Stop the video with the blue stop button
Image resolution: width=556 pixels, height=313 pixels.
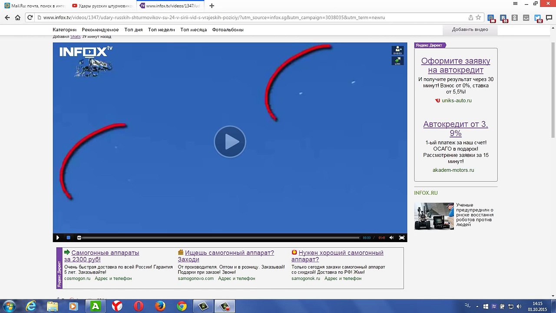point(68,238)
